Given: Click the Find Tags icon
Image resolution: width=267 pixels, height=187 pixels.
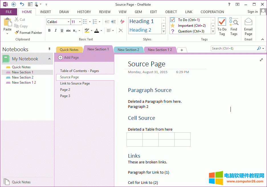Looking at the screenshot, I should tap(234, 27).
